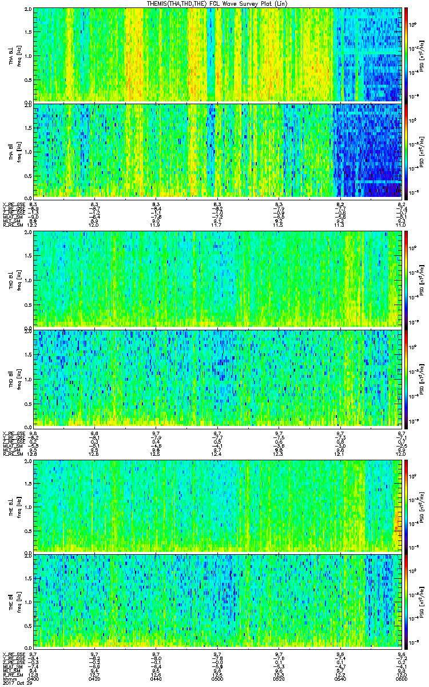This screenshot has width=429, height=687.
Task: Select the THE B-parallel spectrogram panel
Action: click(217, 602)
